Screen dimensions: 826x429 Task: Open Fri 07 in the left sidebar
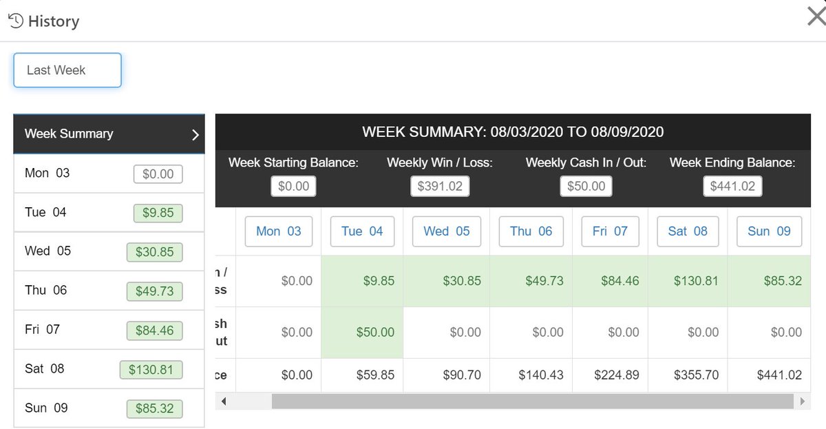click(x=109, y=330)
